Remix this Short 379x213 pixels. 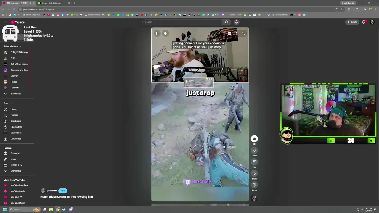[254, 185]
